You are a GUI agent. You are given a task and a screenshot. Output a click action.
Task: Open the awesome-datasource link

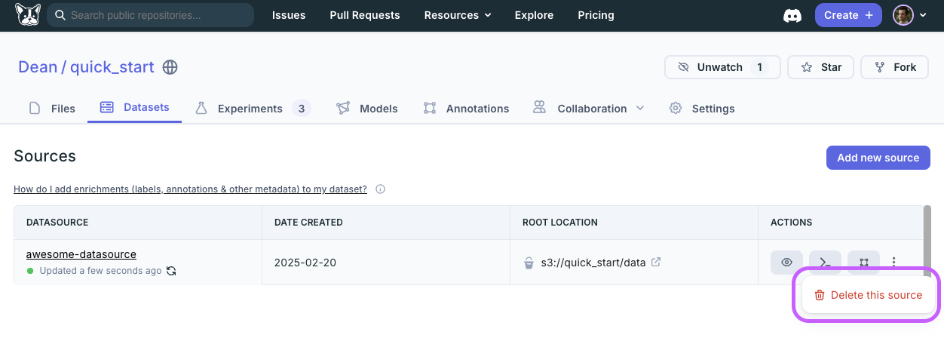pos(81,254)
